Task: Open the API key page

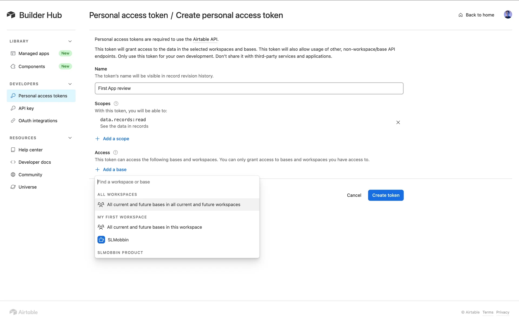Action: click(x=26, y=108)
